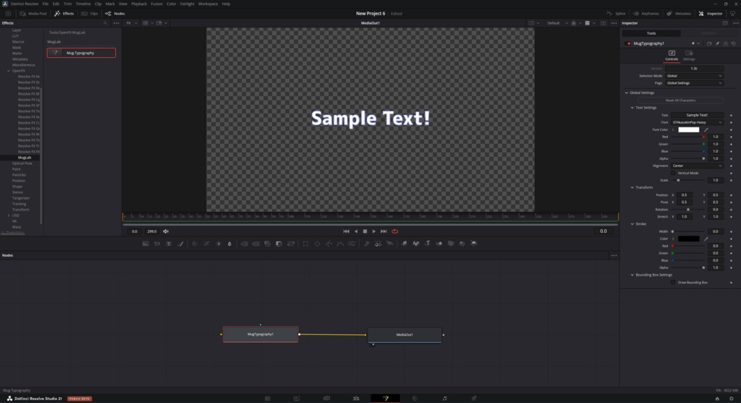This screenshot has height=403, width=741.
Task: Collapse the OpenFX tree category
Action: tap(9, 71)
